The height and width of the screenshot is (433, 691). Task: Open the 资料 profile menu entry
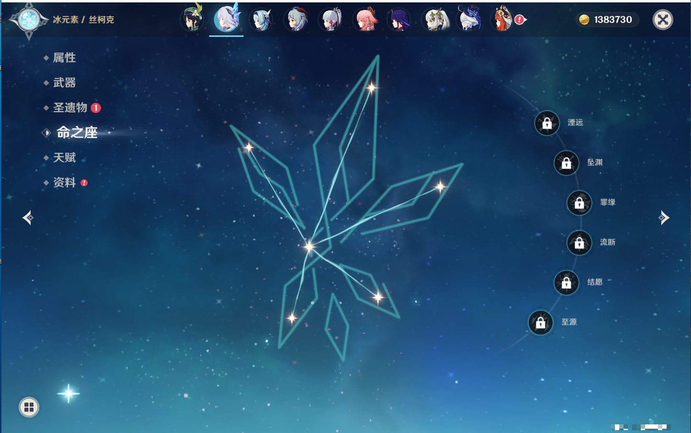(x=64, y=182)
